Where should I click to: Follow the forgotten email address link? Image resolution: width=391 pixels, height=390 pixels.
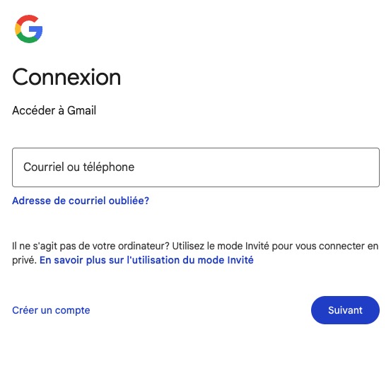point(81,201)
